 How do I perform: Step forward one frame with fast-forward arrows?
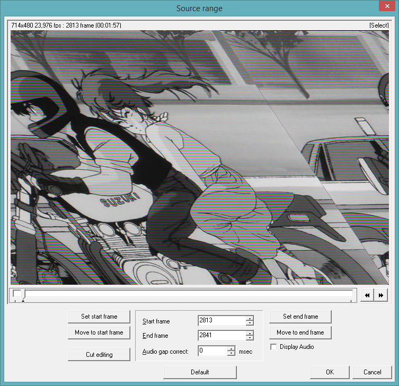pyautogui.click(x=381, y=295)
